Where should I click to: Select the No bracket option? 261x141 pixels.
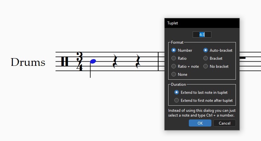click(206, 66)
